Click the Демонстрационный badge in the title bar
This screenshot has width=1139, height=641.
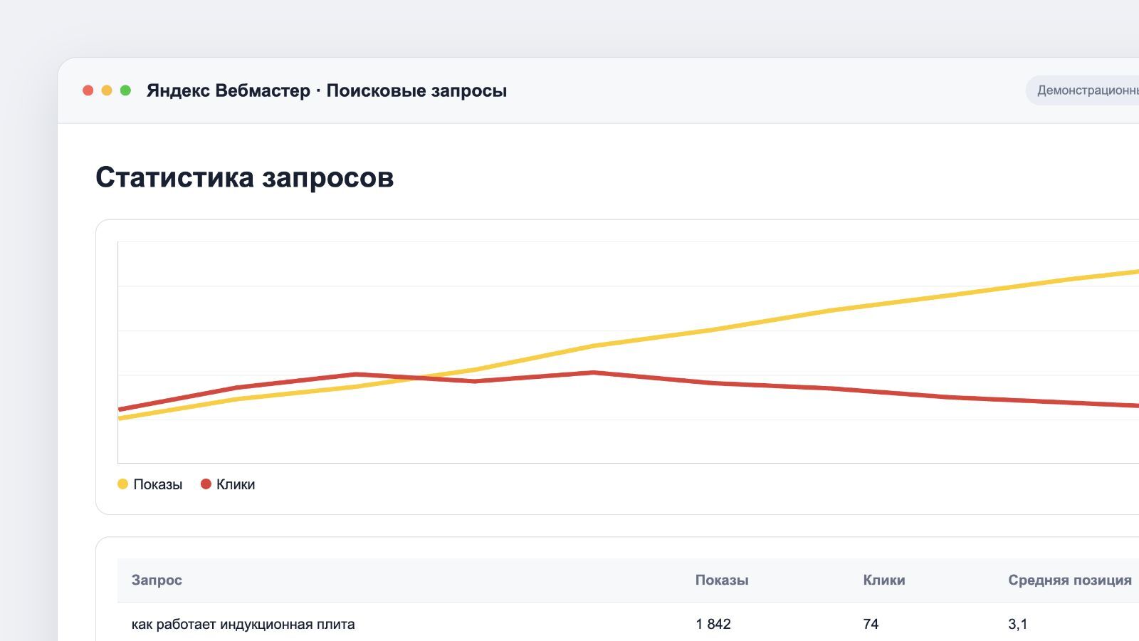coord(1083,90)
